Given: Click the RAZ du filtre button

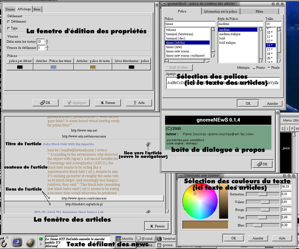Looking at the screenshot, I should [x=178, y=68].
